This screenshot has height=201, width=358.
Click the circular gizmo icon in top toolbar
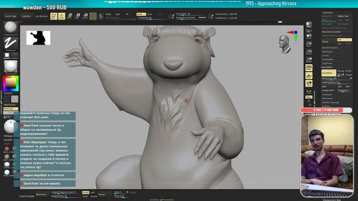93,16
